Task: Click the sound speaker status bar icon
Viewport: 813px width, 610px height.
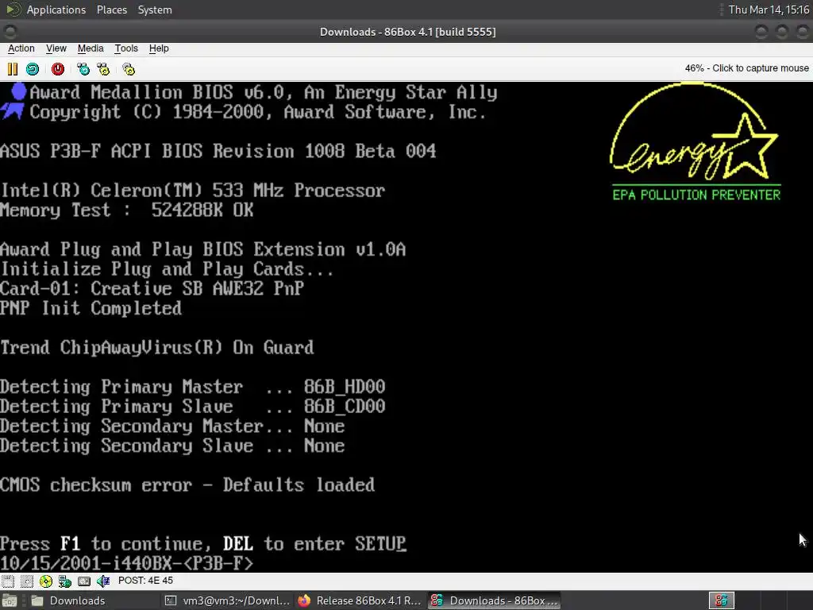Action: tap(103, 581)
